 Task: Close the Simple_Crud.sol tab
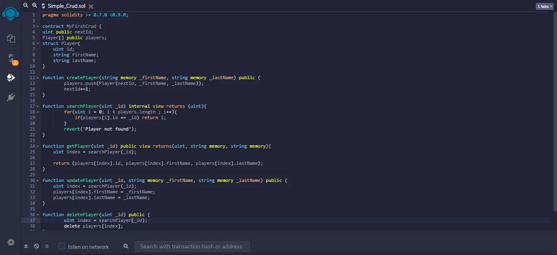(x=91, y=6)
